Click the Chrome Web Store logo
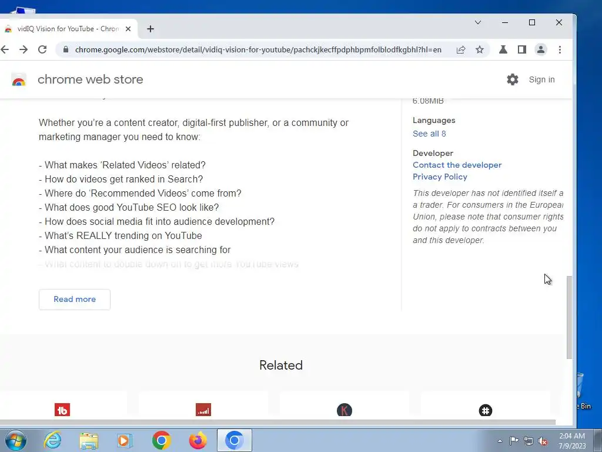This screenshot has width=602, height=452. point(18,79)
